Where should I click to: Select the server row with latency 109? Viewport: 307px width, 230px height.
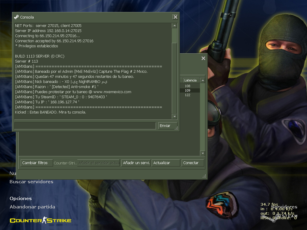pos(190,90)
